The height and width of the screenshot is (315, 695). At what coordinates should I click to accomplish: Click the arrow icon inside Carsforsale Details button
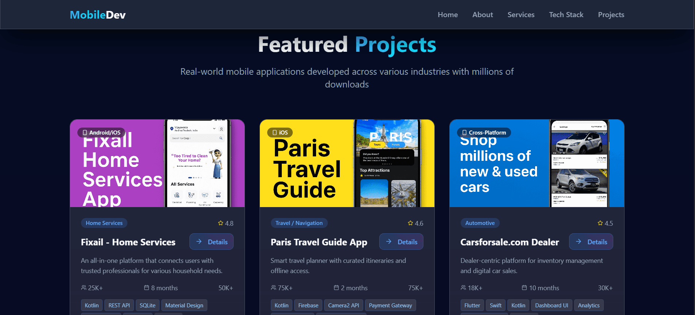579,241
